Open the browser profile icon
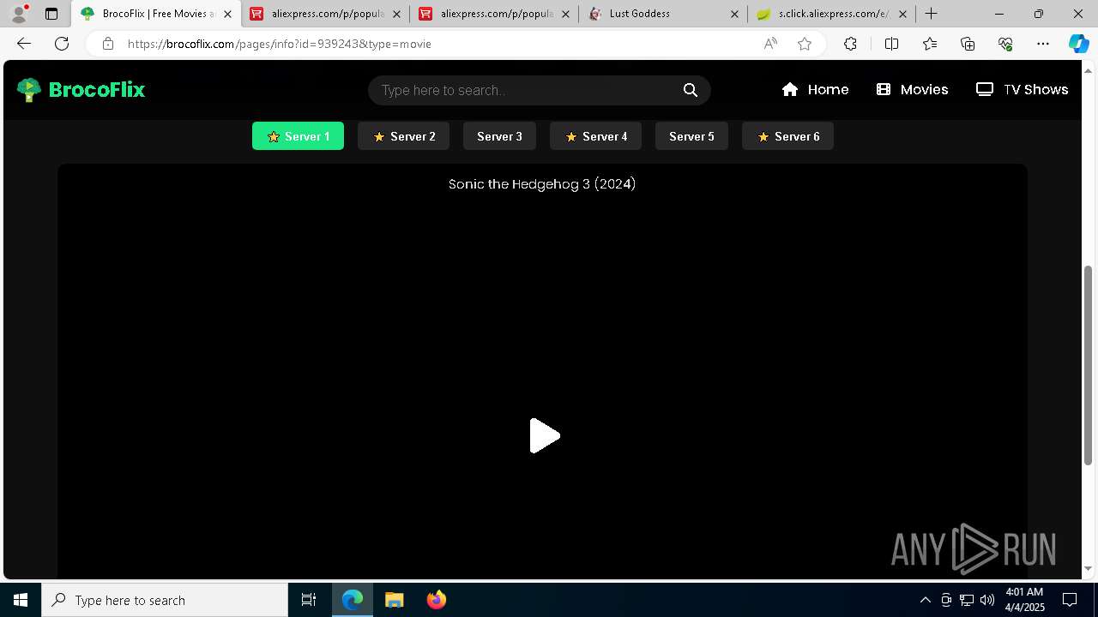The image size is (1098, 617). coord(19,14)
